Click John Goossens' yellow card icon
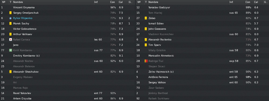The image size is (269, 101). coord(146,29)
